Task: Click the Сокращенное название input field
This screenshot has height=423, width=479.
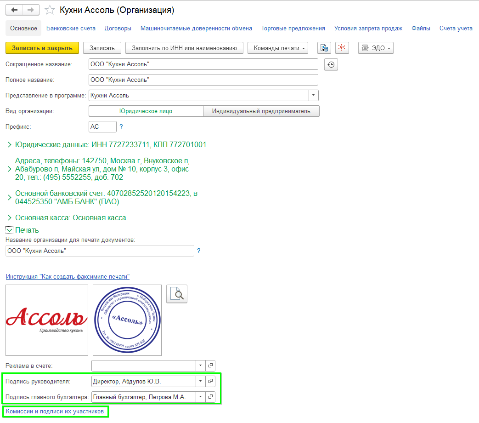Action: 203,64
